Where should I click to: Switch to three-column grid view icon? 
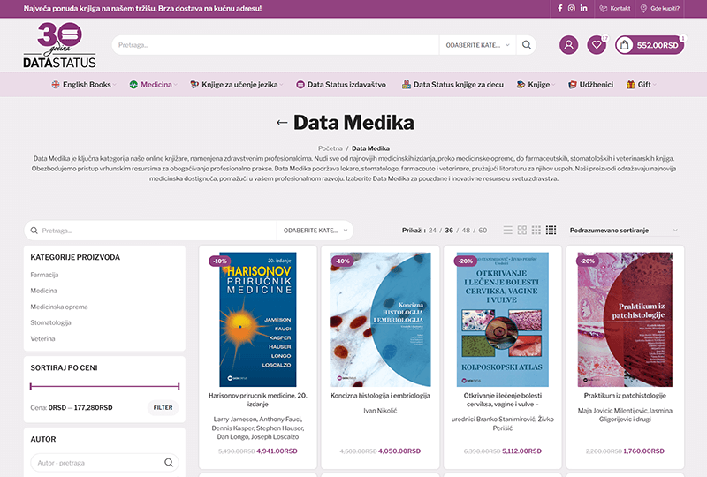[x=536, y=231]
